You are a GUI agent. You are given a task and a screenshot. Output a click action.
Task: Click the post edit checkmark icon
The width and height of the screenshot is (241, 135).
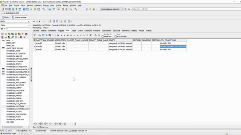coord(81,35)
